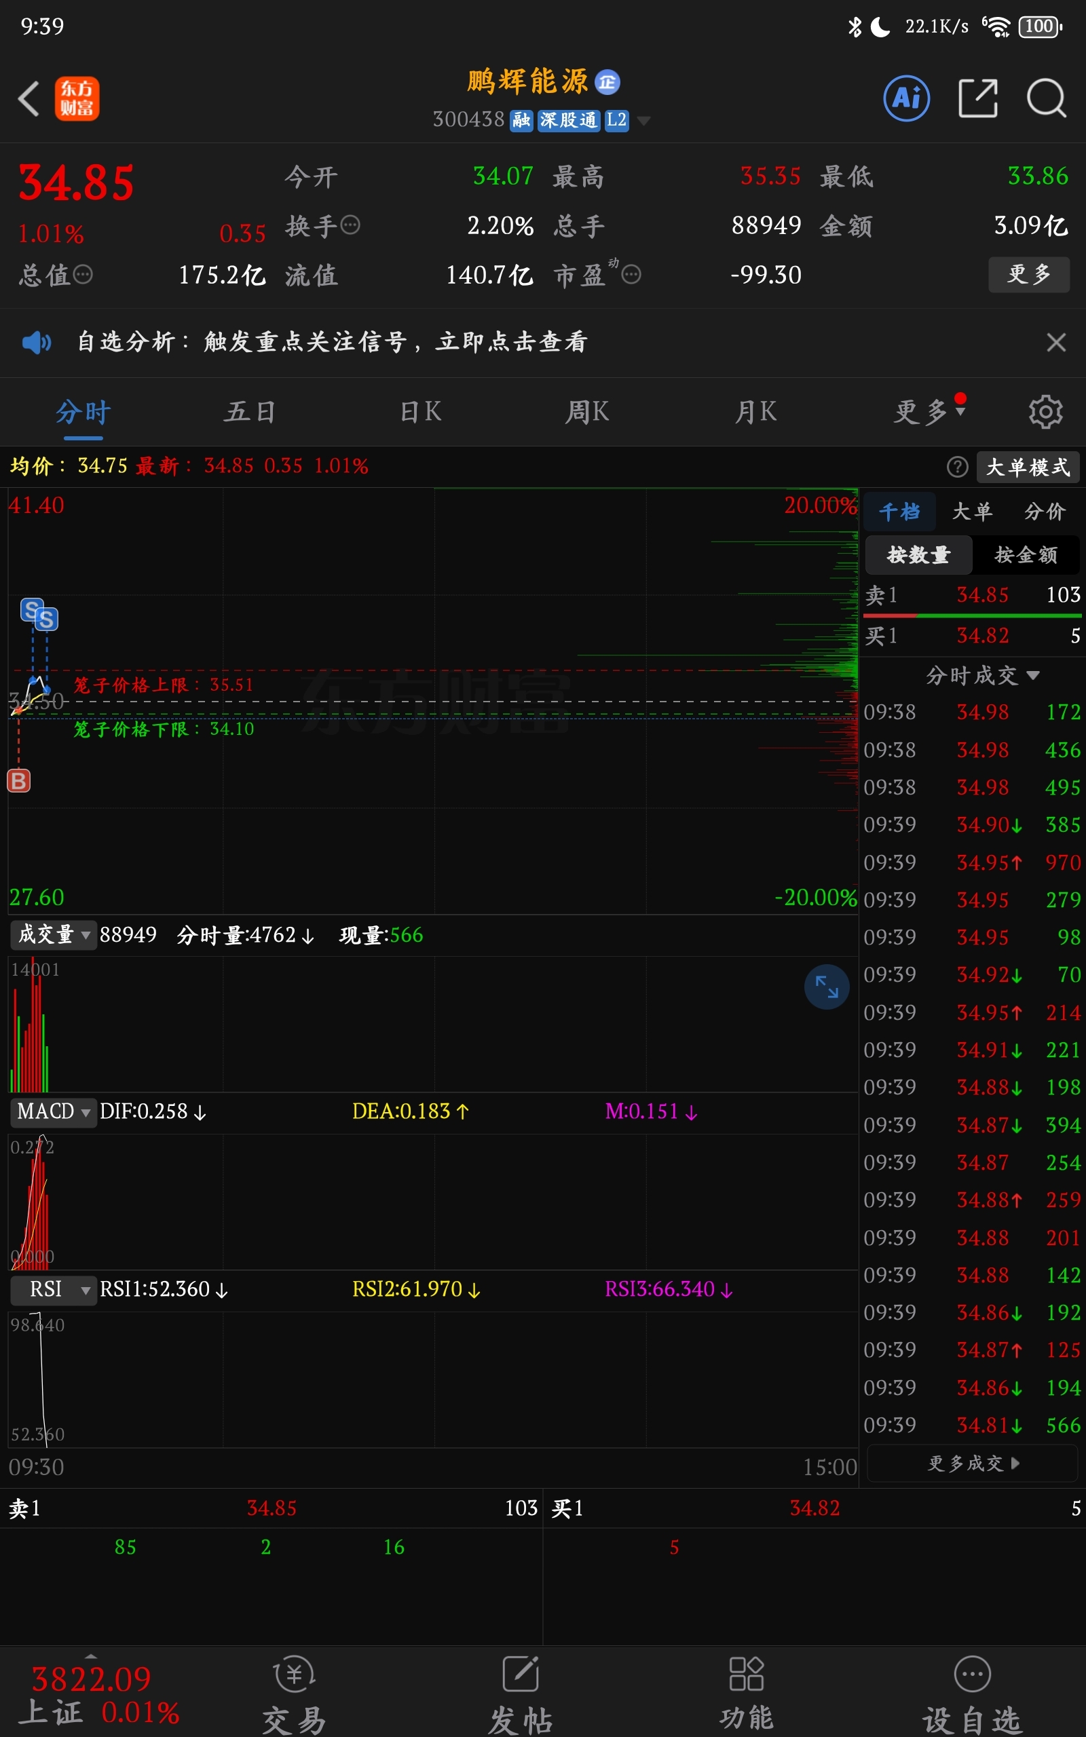The image size is (1086, 1737).
Task: Switch to 日K chart tab
Action: pyautogui.click(x=420, y=412)
